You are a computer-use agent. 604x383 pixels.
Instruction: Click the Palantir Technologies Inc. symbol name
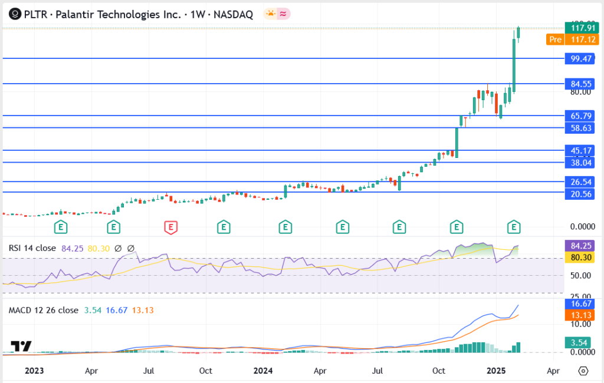pyautogui.click(x=117, y=14)
